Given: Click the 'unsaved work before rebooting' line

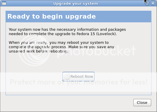Looking at the screenshot, I should point(39,51).
